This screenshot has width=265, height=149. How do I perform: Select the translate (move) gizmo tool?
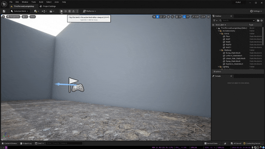157,17
